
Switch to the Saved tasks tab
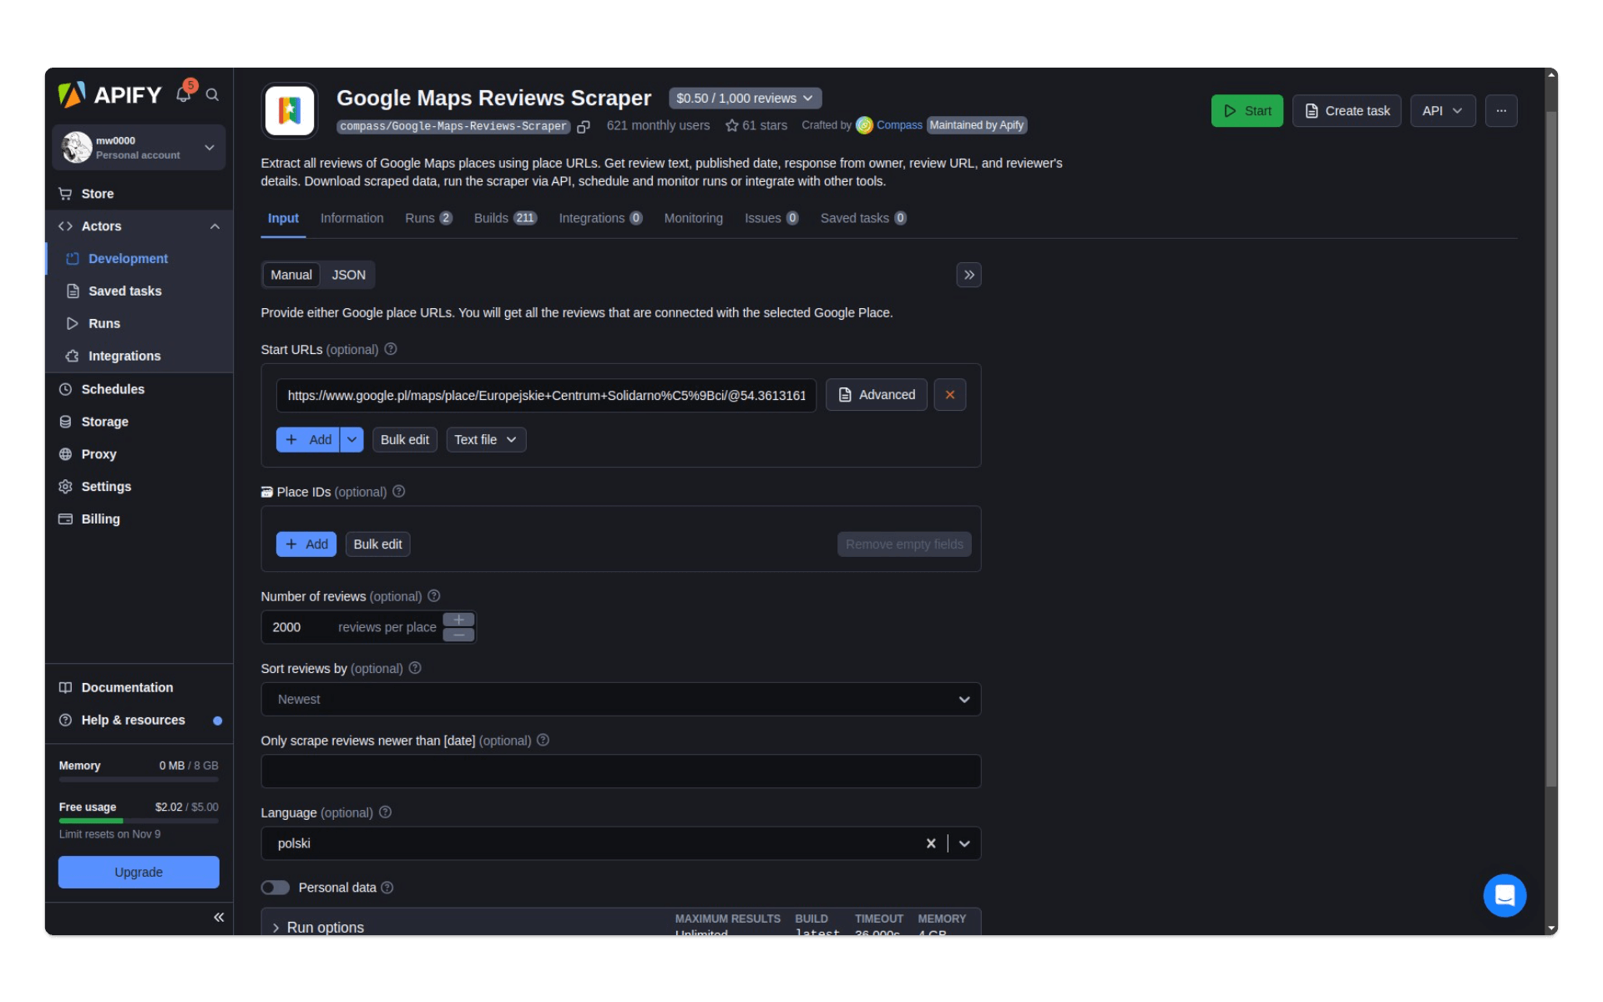click(x=863, y=218)
